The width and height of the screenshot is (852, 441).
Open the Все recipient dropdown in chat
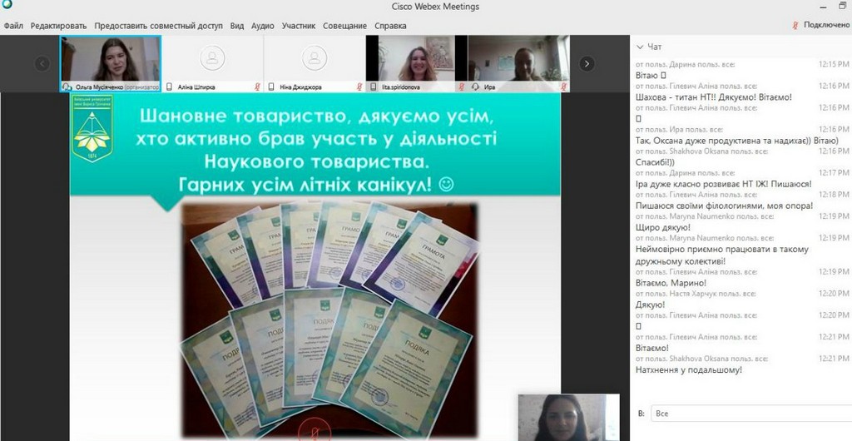pos(751,414)
